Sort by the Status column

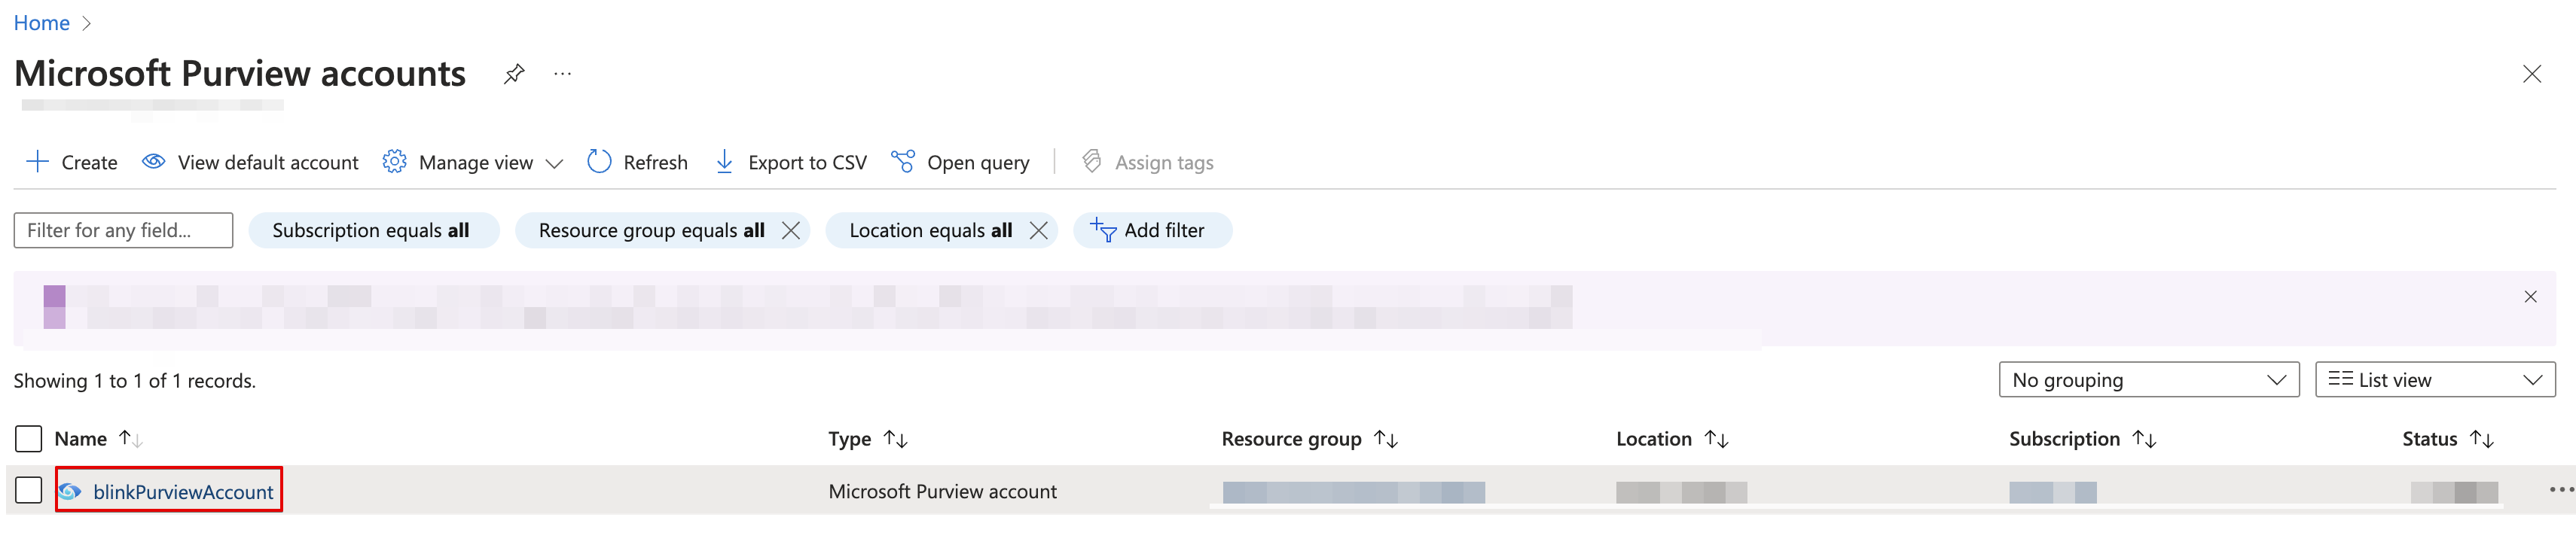(2447, 439)
